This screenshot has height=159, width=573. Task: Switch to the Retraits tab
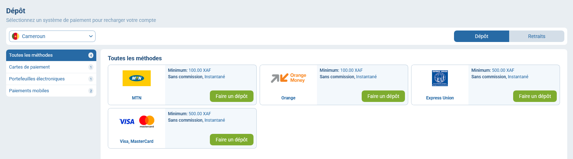(x=537, y=36)
